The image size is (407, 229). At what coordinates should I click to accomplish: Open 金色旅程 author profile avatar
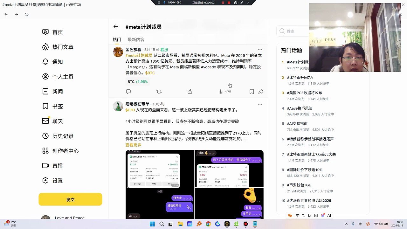pos(118,52)
